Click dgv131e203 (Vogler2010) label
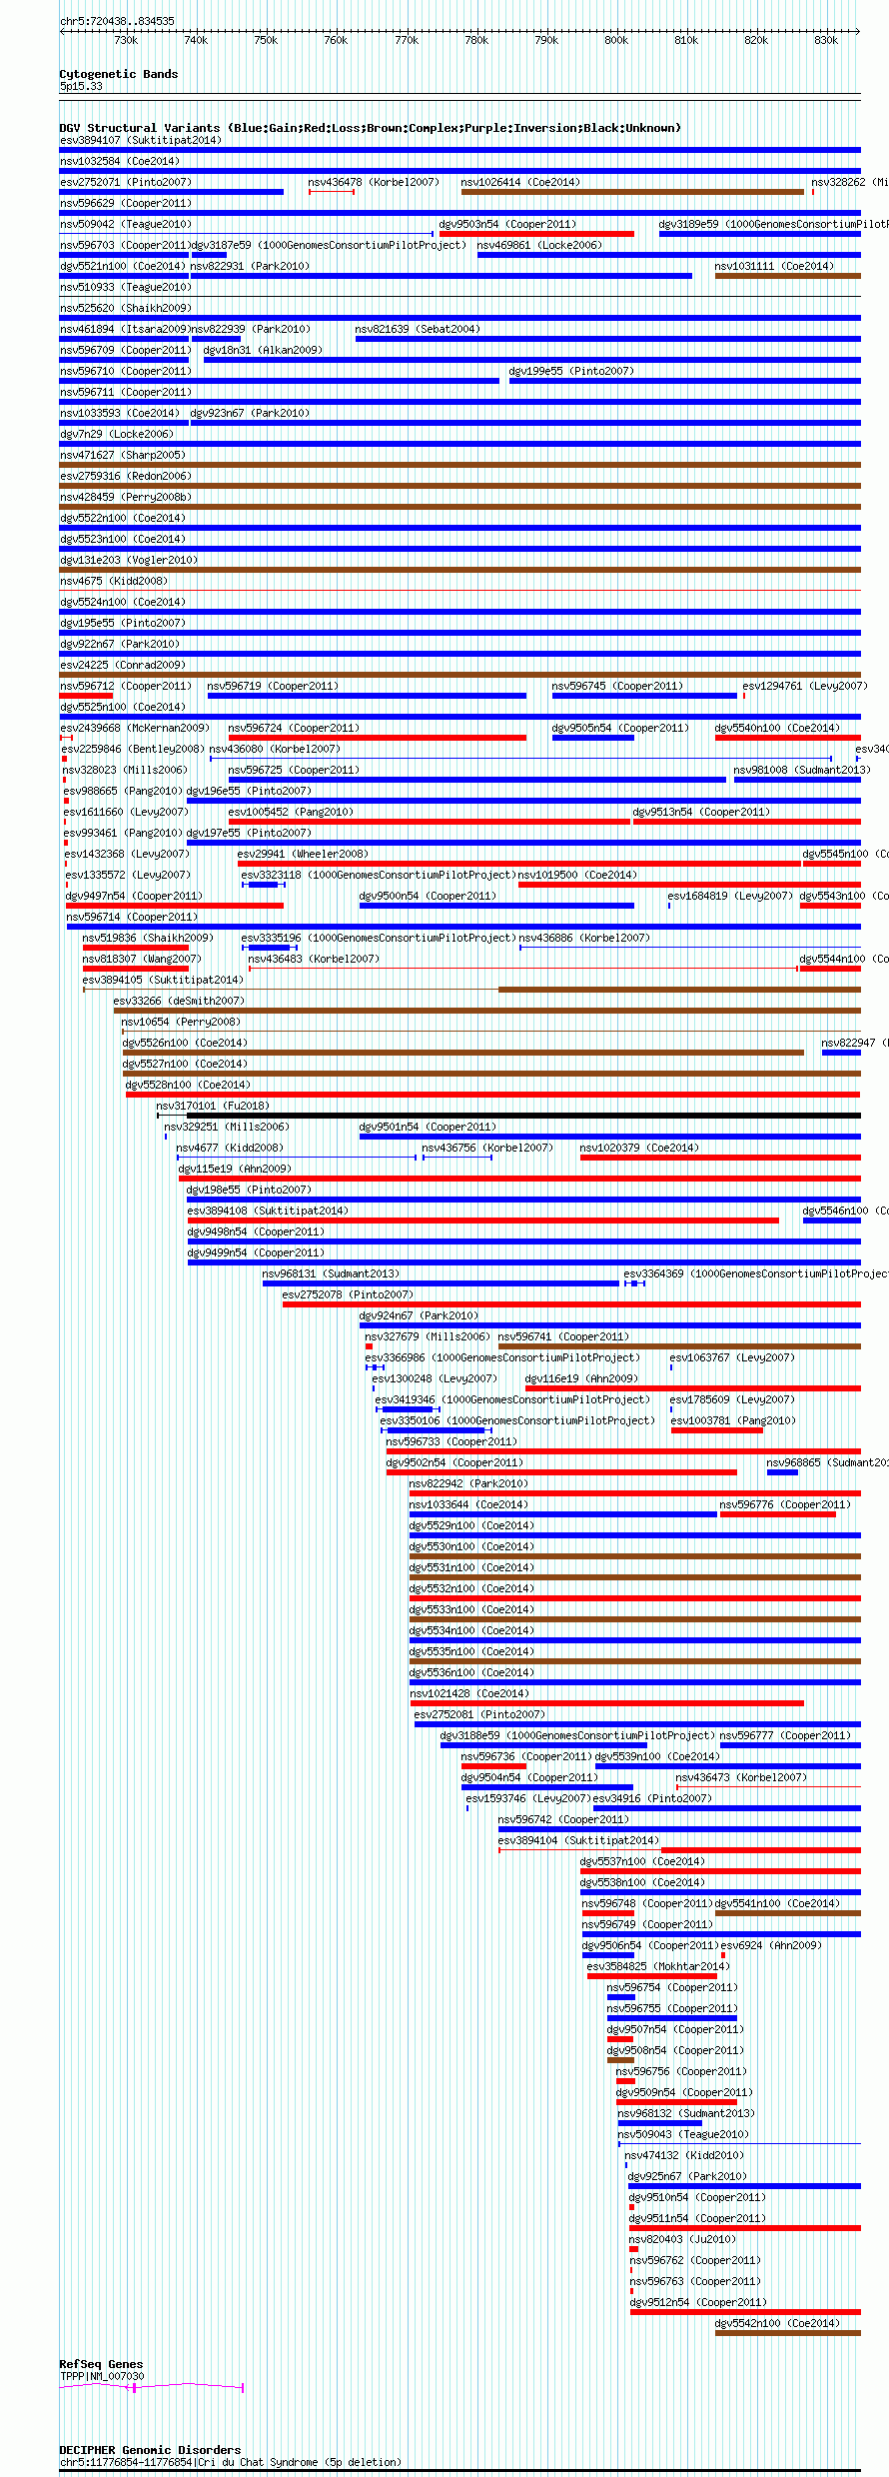 pos(129,560)
